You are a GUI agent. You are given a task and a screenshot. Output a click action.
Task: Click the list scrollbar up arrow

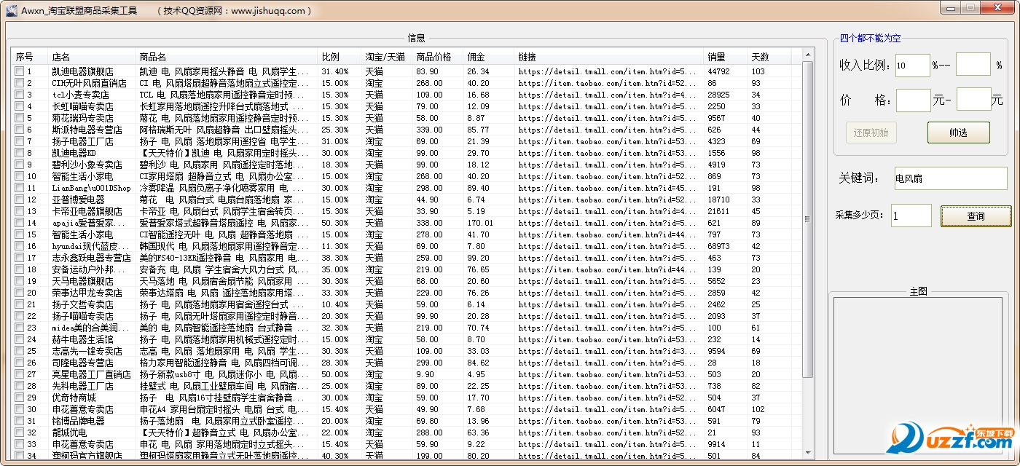coord(807,55)
